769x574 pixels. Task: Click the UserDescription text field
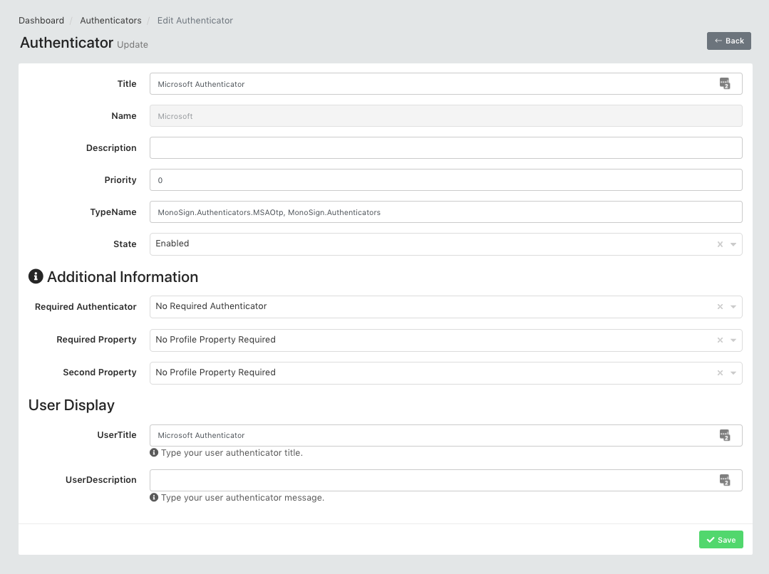coord(428,480)
